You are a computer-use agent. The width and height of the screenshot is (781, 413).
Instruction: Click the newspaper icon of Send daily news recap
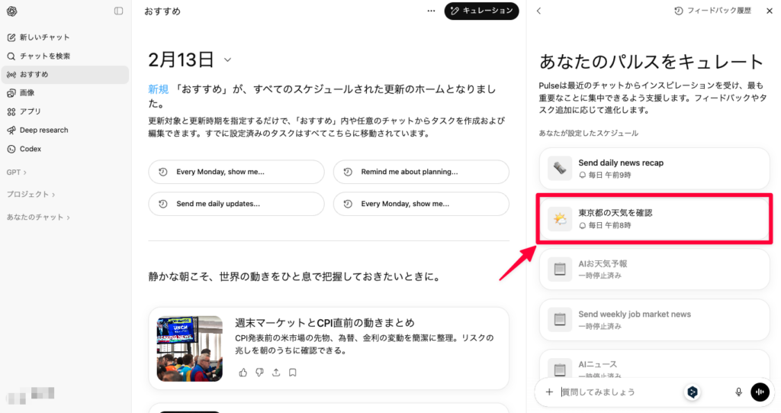pos(560,168)
